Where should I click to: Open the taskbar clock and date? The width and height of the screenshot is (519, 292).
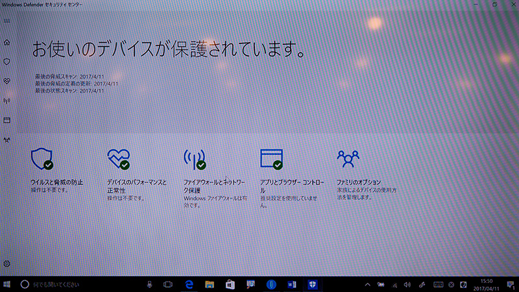[487, 285]
